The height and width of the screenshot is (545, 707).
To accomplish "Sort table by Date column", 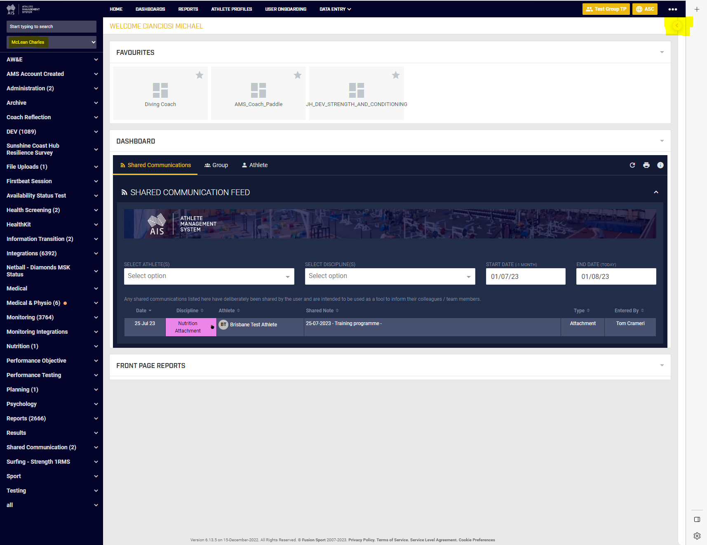I will coord(144,311).
